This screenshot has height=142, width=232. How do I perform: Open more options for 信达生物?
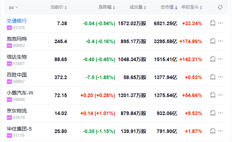tap(220, 59)
